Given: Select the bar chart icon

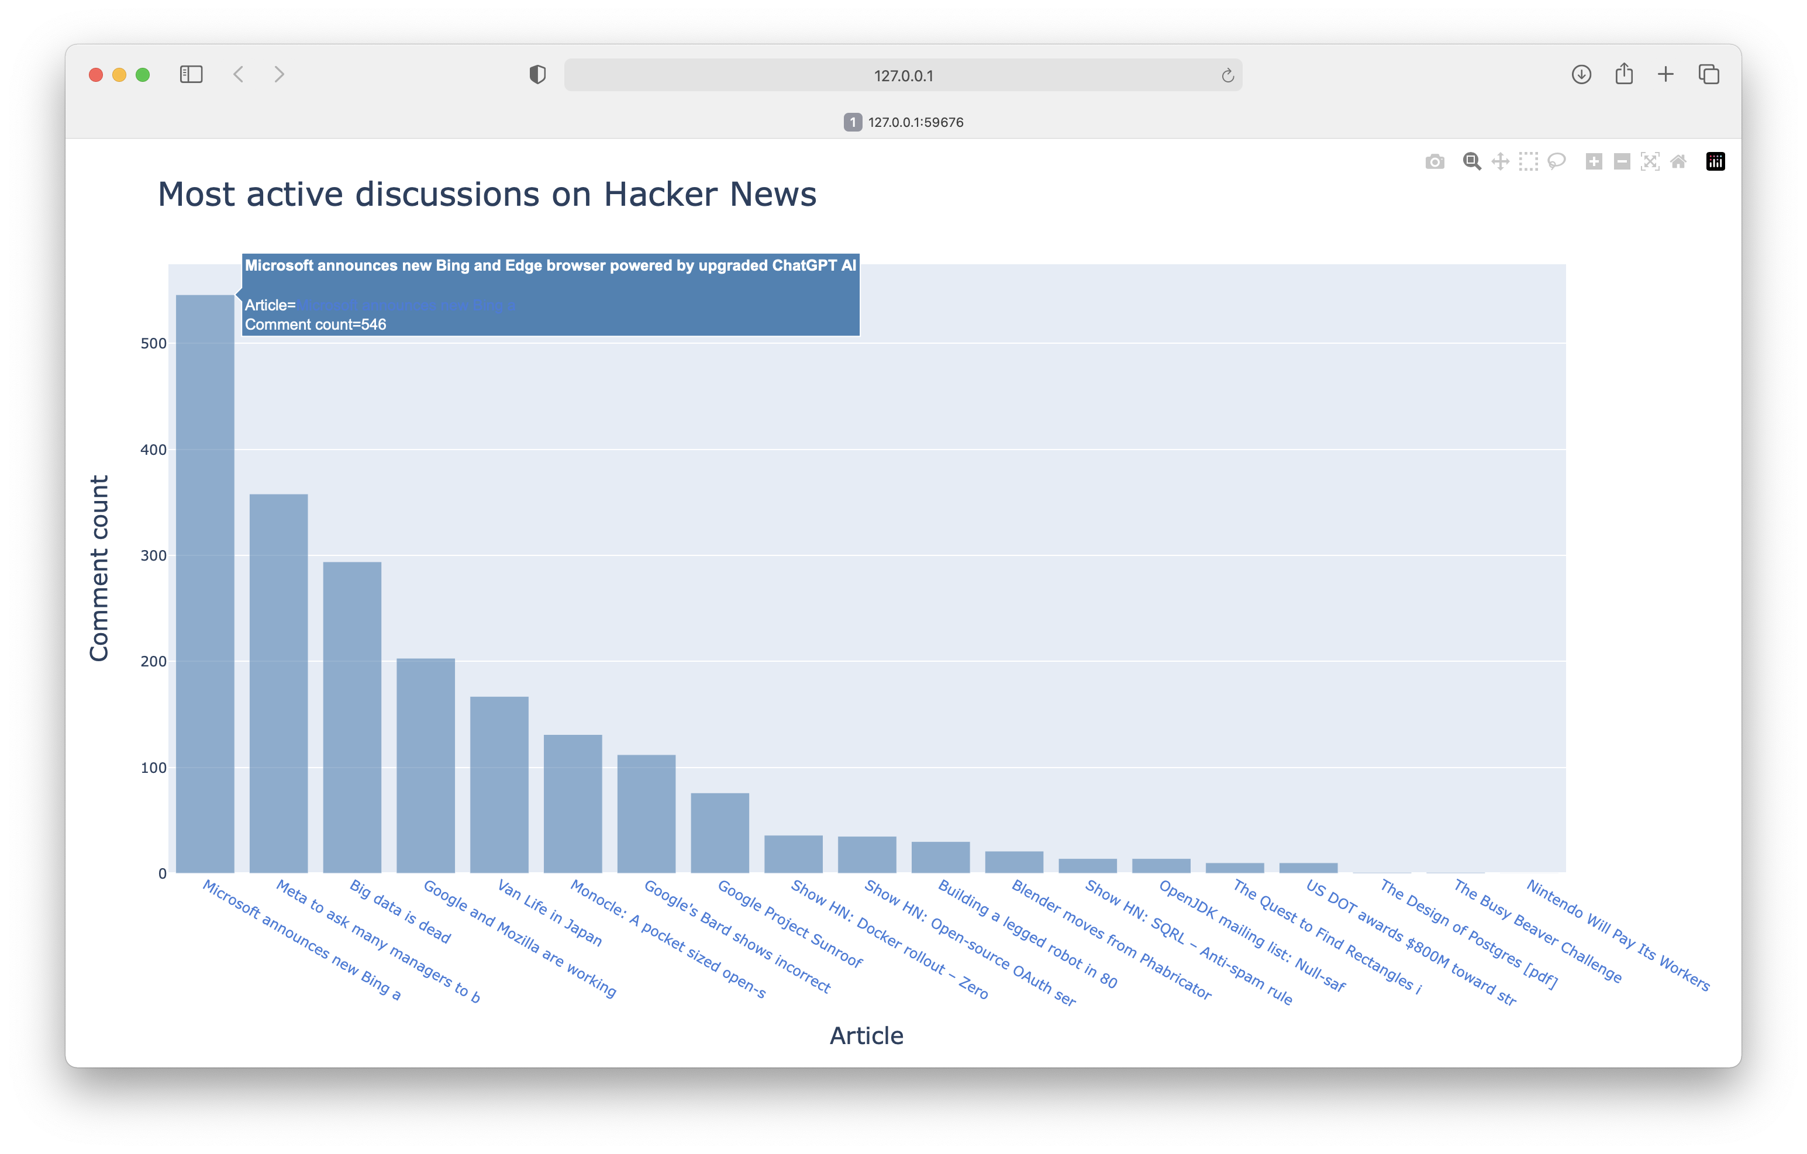Looking at the screenshot, I should (x=1718, y=161).
